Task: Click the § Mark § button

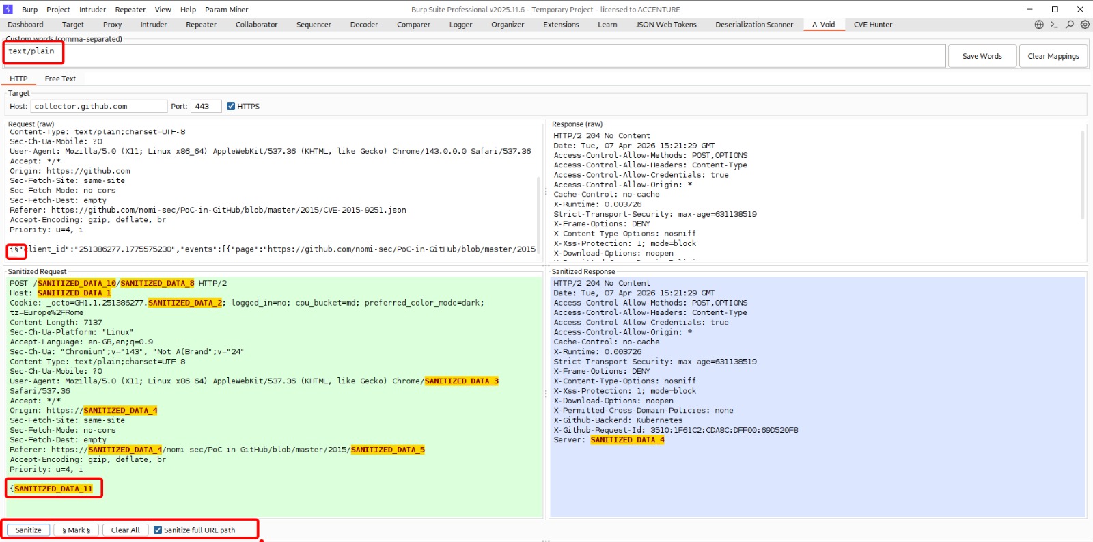Action: coord(76,530)
